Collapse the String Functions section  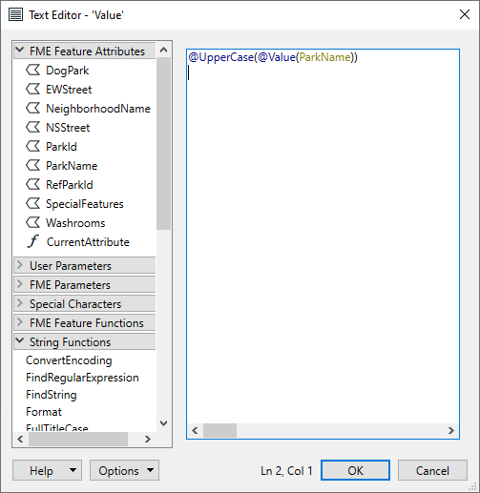pos(20,340)
